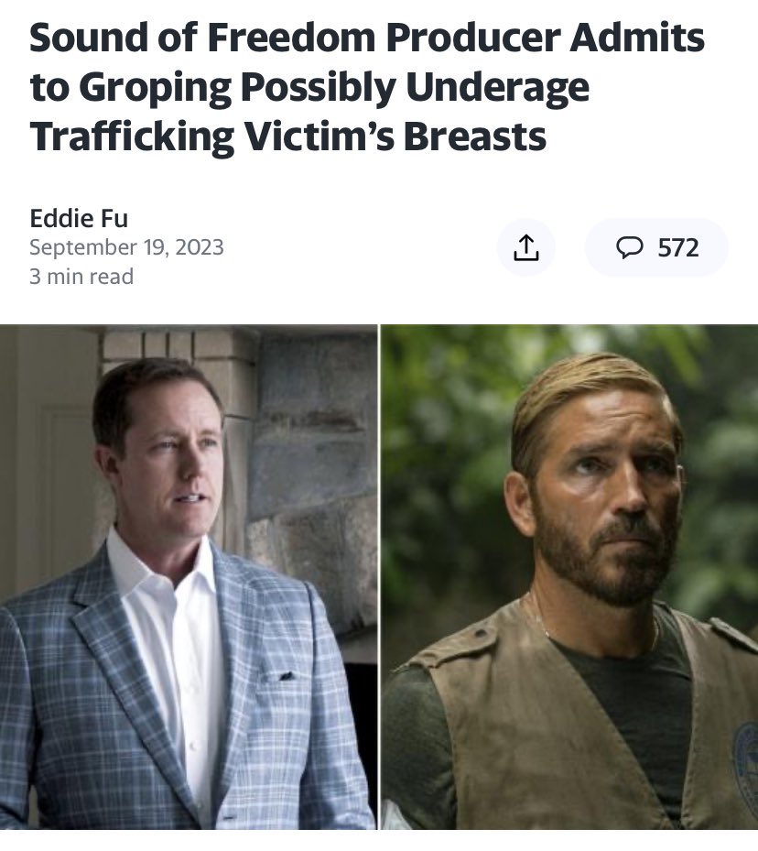Tap the share upload arrow icon
Screen dimensions: 758x851
(x=526, y=247)
